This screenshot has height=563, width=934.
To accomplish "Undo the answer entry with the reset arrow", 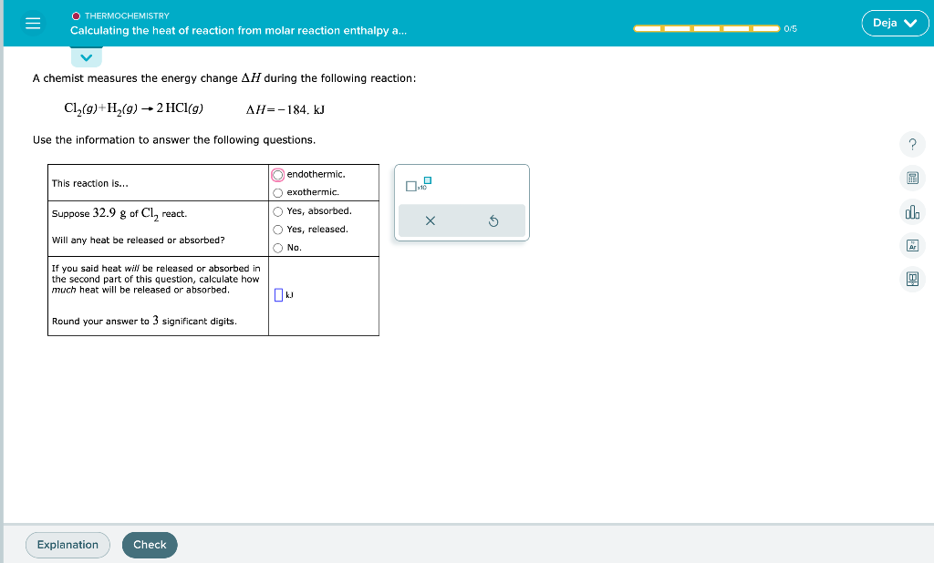I will [493, 220].
